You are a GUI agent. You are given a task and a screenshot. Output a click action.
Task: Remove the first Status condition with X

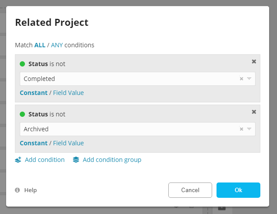254,62
